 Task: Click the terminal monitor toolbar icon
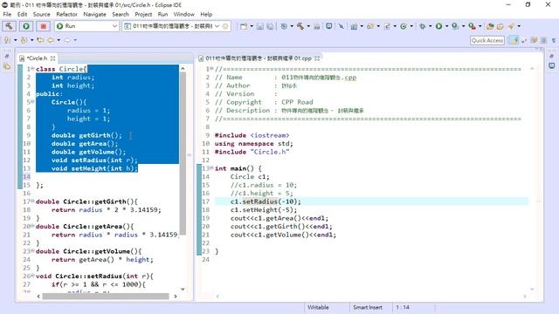coord(328,26)
